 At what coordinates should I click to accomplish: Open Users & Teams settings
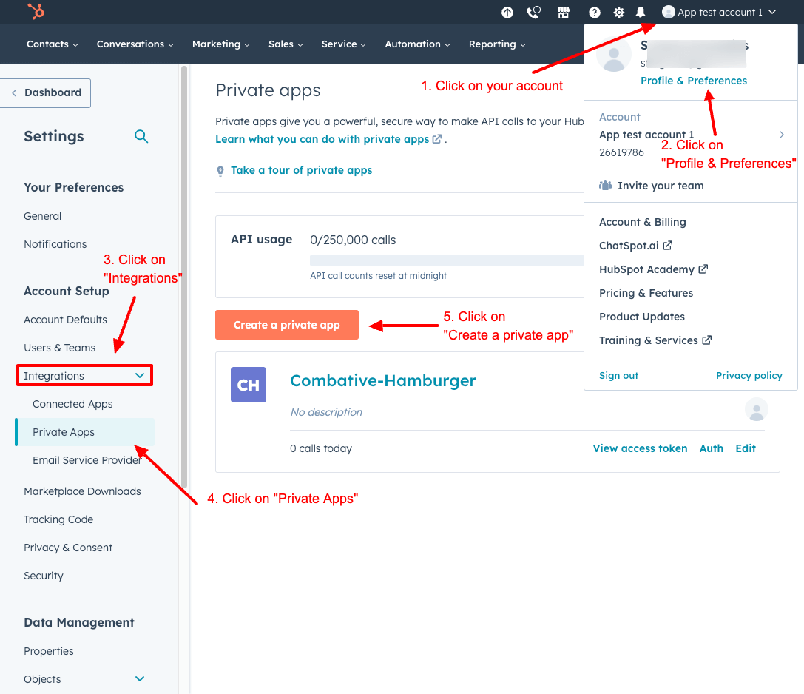click(59, 348)
